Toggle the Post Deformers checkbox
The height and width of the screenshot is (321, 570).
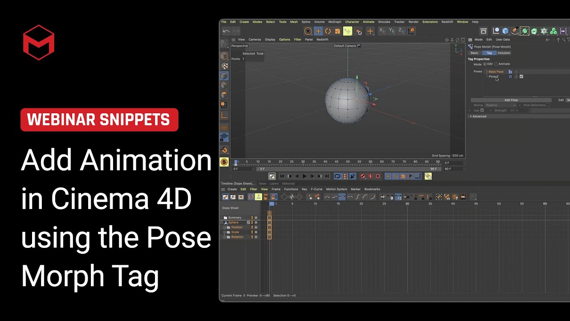click(x=549, y=105)
